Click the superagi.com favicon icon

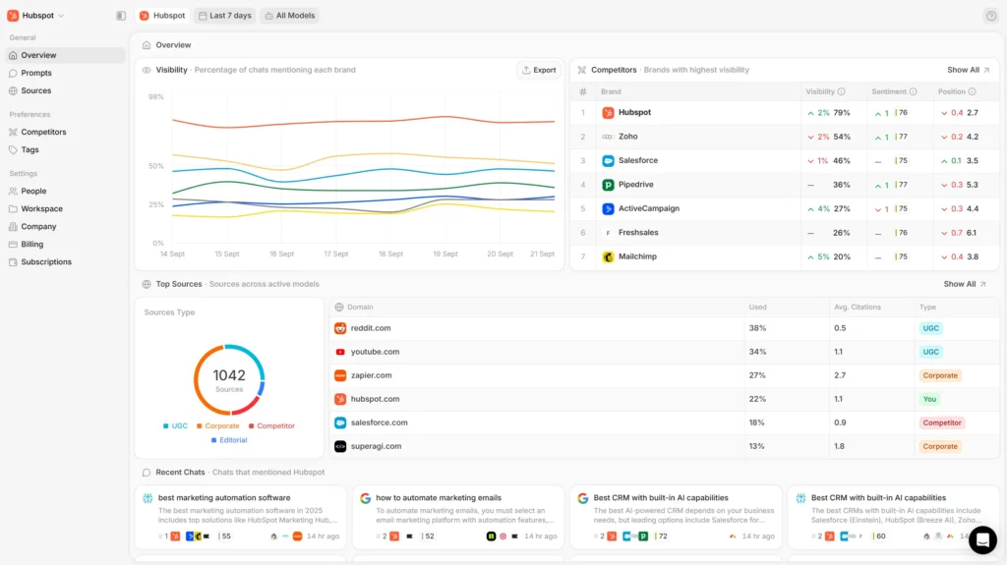[340, 446]
